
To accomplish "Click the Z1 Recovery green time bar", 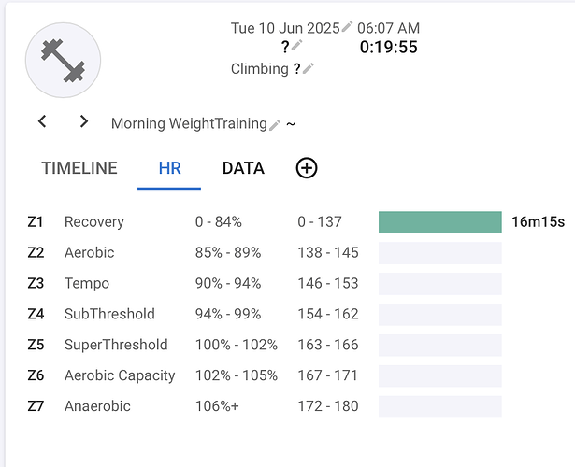I will (440, 222).
